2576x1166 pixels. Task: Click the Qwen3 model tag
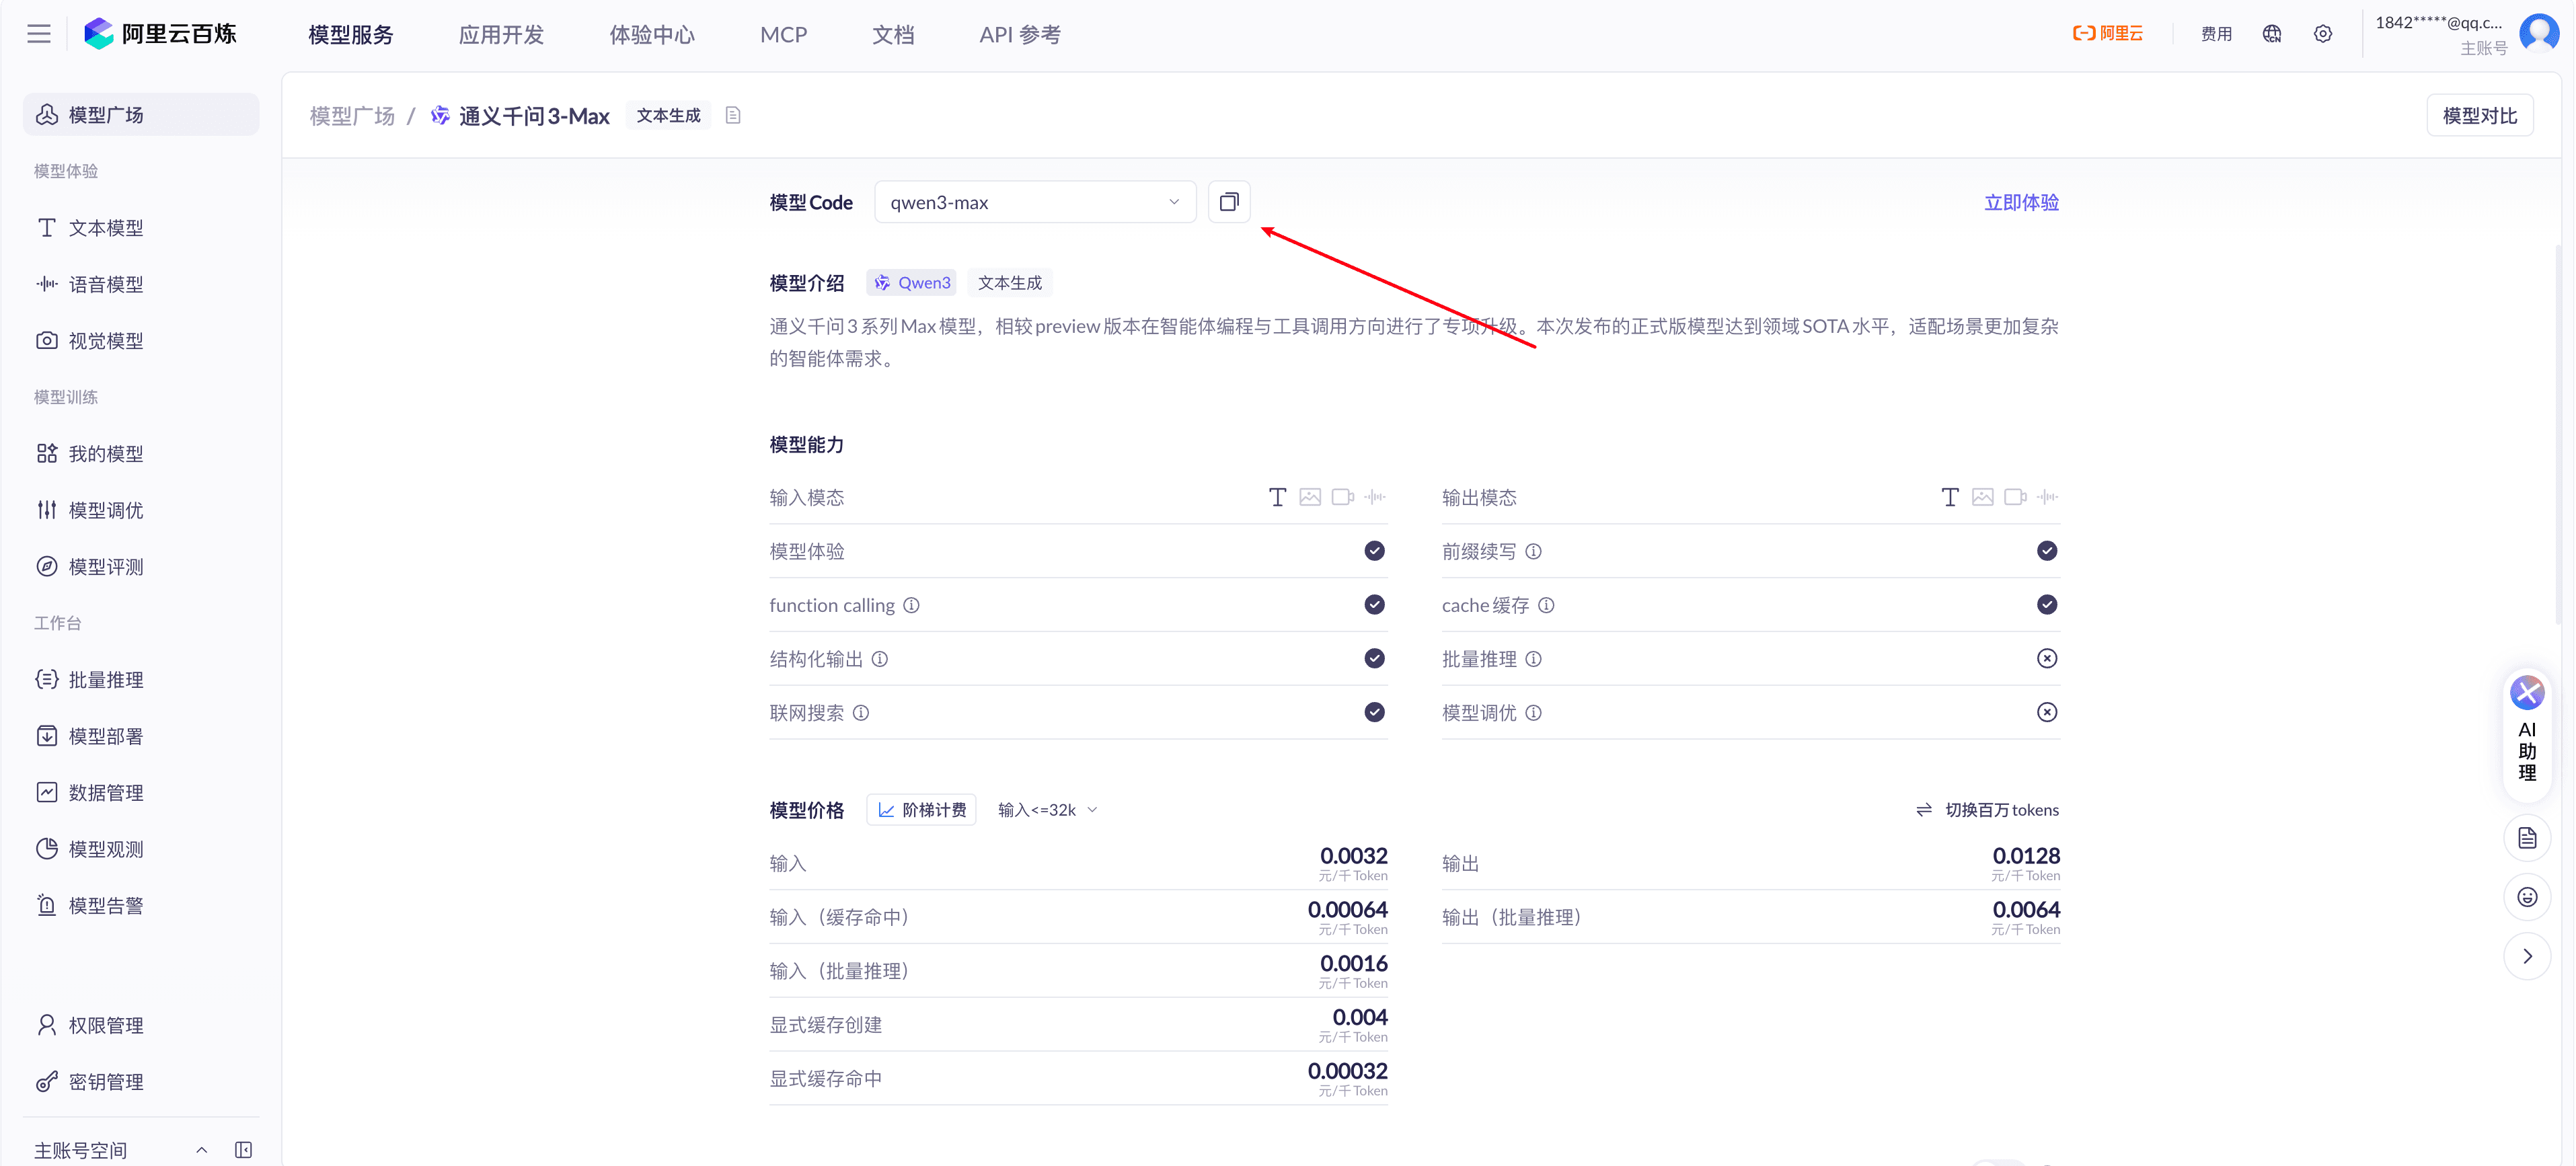(x=911, y=282)
